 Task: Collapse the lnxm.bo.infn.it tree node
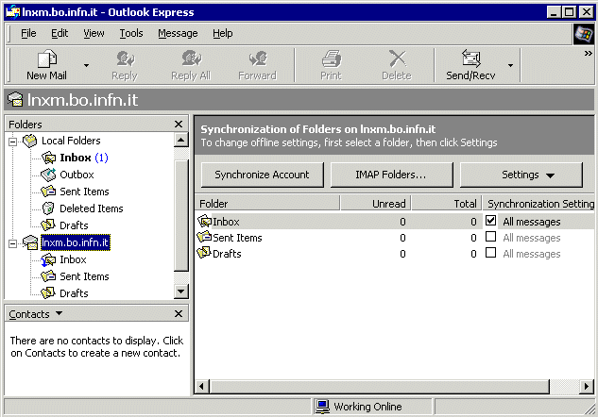(x=12, y=243)
